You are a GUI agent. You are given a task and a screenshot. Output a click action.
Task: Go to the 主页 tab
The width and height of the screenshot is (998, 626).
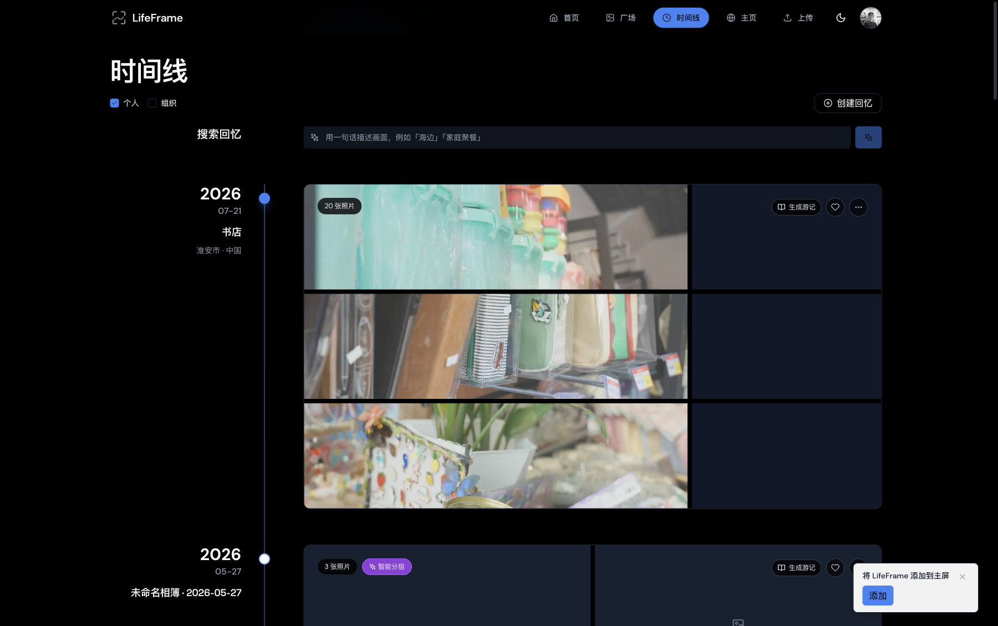tap(741, 18)
